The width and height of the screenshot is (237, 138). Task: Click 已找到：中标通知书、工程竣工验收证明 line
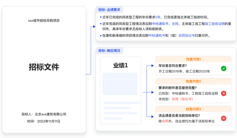pos(188,94)
